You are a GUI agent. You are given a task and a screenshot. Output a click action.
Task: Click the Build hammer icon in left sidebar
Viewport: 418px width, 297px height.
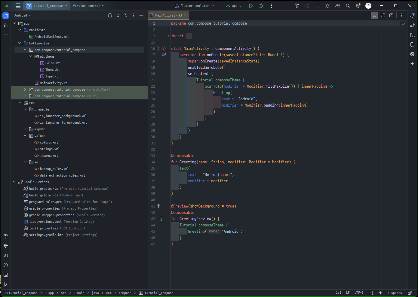coord(6,236)
